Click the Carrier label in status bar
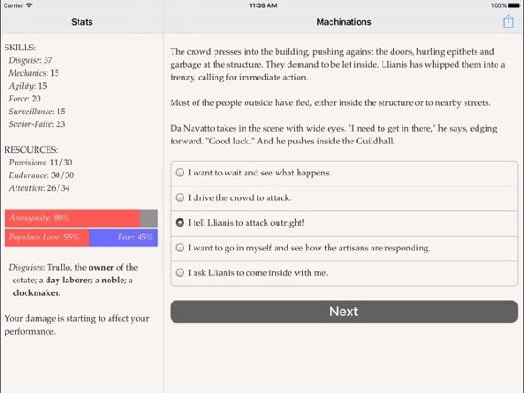The height and width of the screenshot is (393, 524). tap(14, 5)
